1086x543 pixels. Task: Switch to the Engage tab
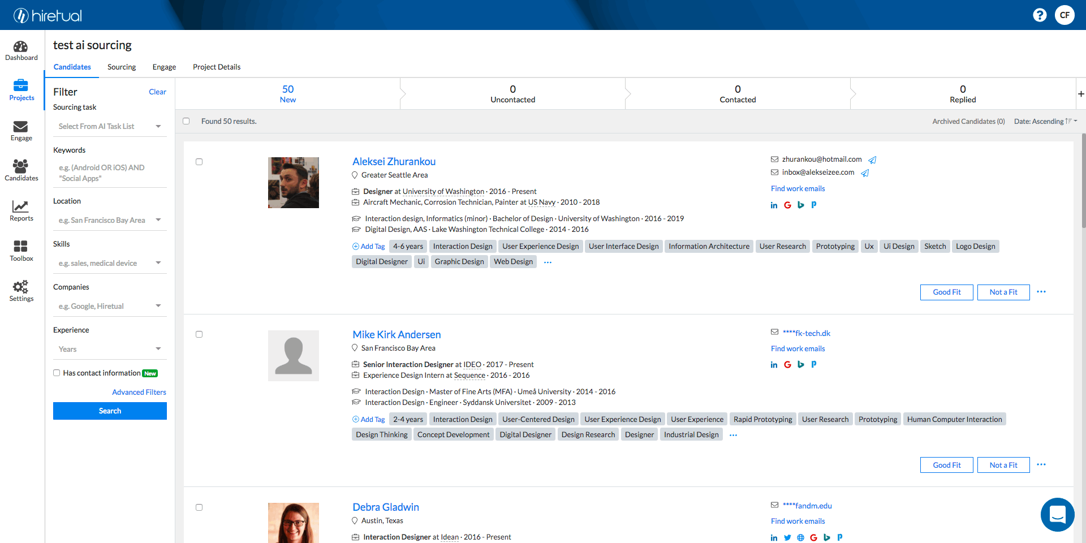pyautogui.click(x=164, y=67)
